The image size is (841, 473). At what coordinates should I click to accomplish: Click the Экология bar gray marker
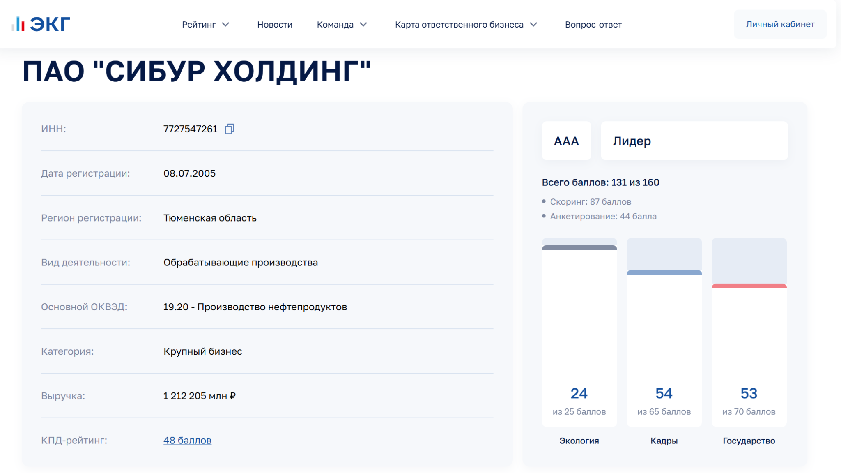tap(579, 247)
